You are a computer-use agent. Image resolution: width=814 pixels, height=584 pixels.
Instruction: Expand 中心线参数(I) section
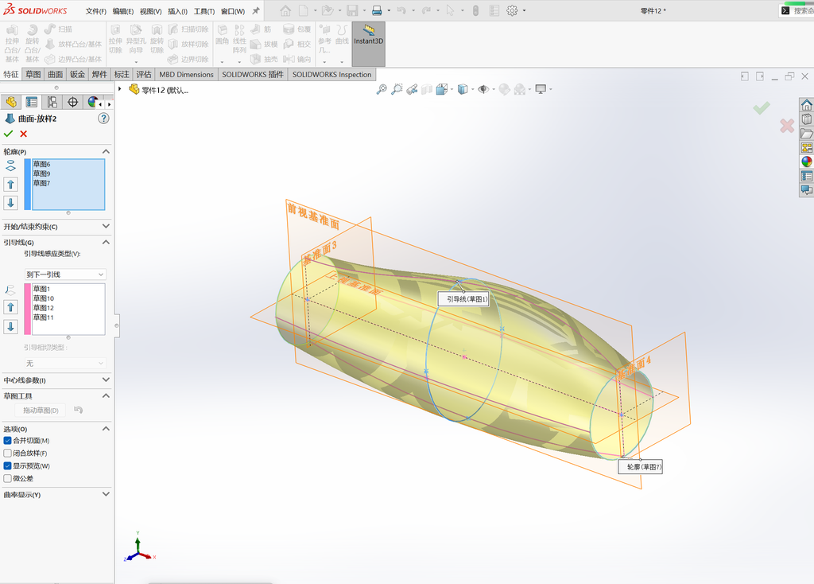pyautogui.click(x=106, y=380)
